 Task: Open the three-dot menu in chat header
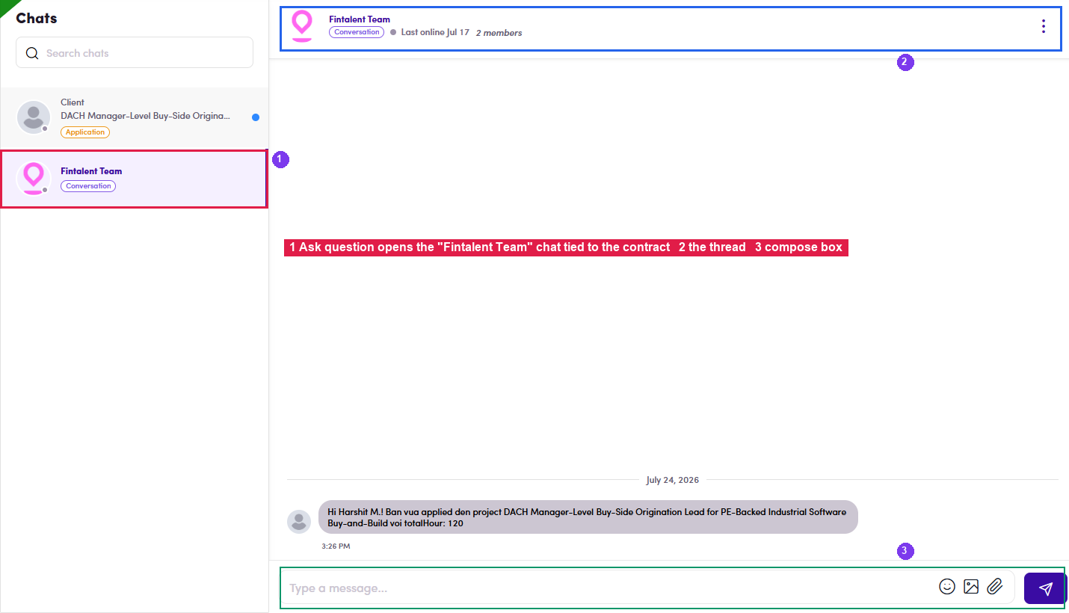[x=1044, y=26]
